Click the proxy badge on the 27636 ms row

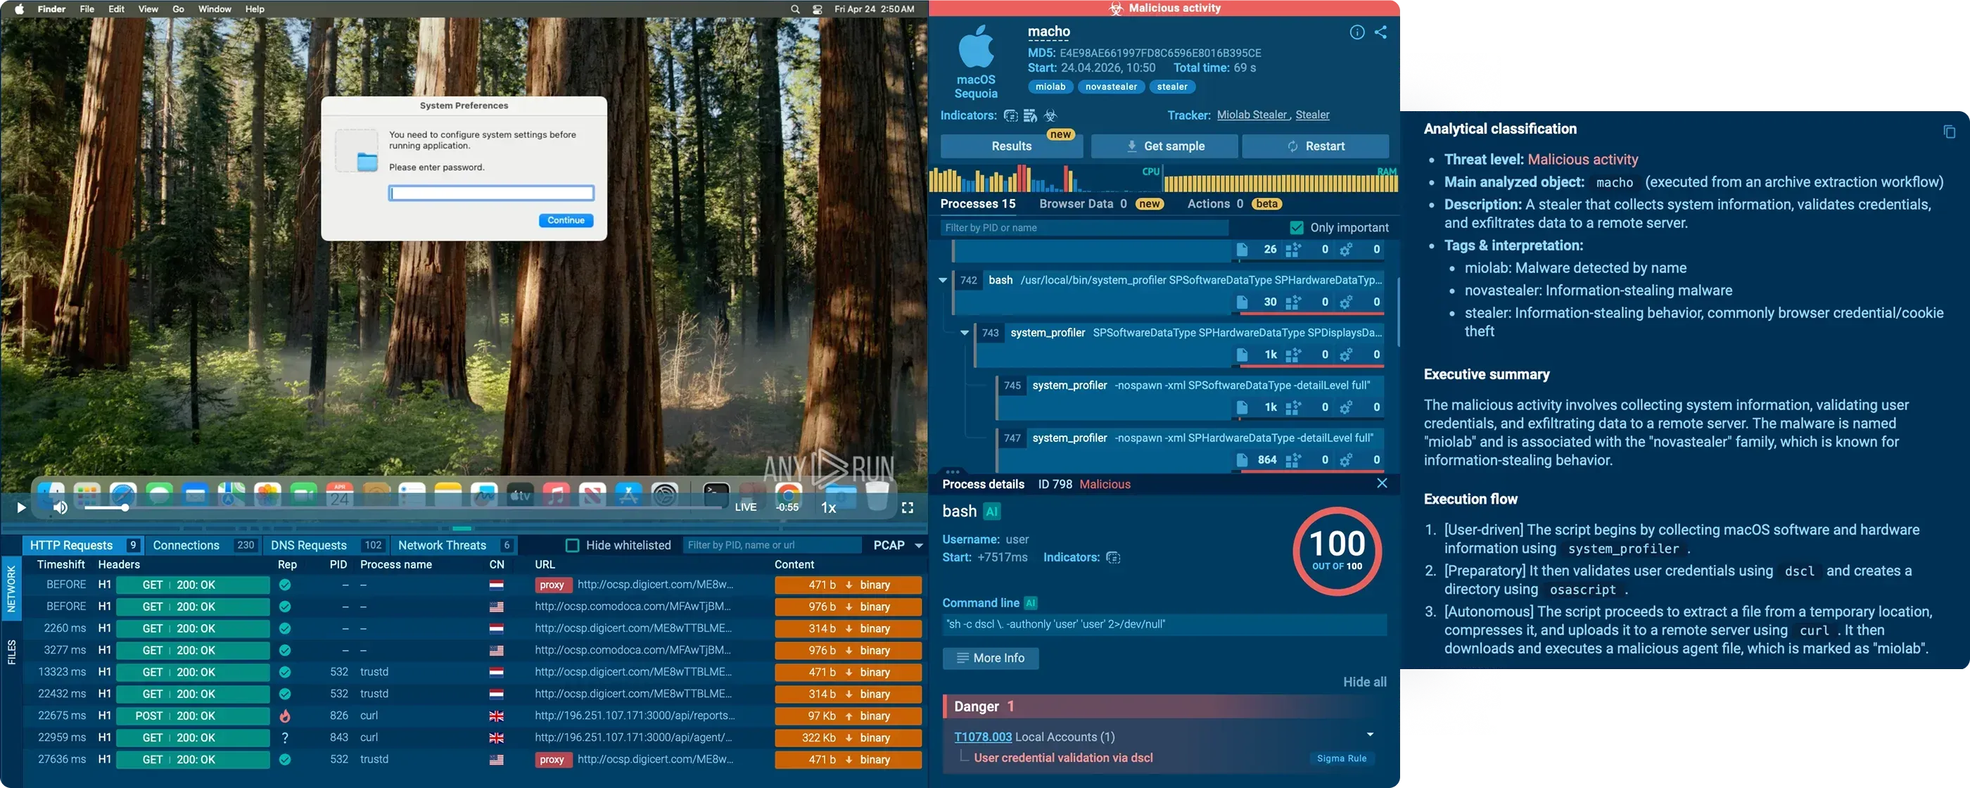[552, 760]
